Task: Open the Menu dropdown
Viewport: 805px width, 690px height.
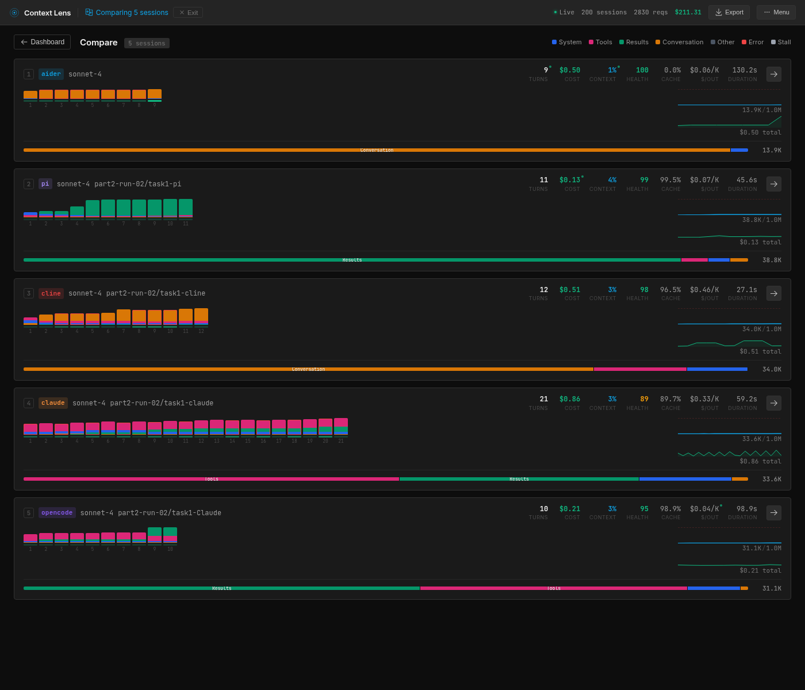Action: 776,12
